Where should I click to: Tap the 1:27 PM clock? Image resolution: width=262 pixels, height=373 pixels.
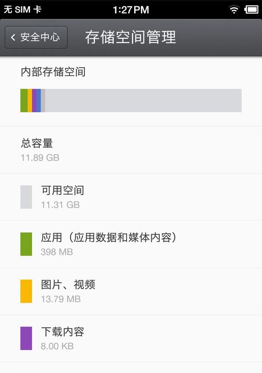[x=131, y=10]
